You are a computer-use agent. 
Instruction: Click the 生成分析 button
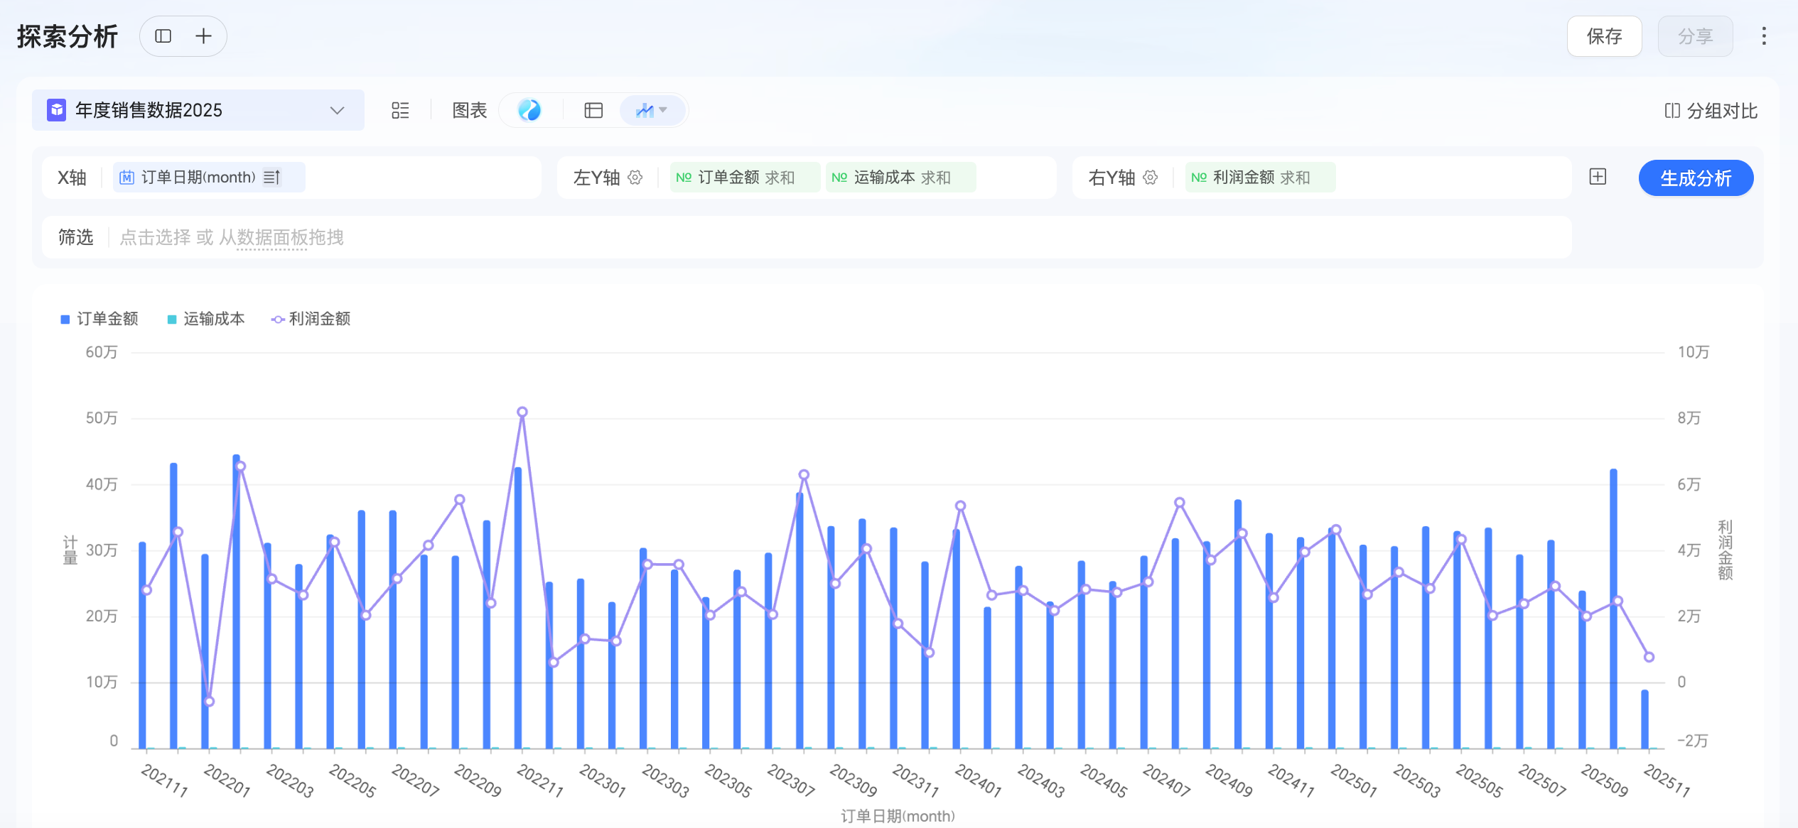click(x=1695, y=178)
